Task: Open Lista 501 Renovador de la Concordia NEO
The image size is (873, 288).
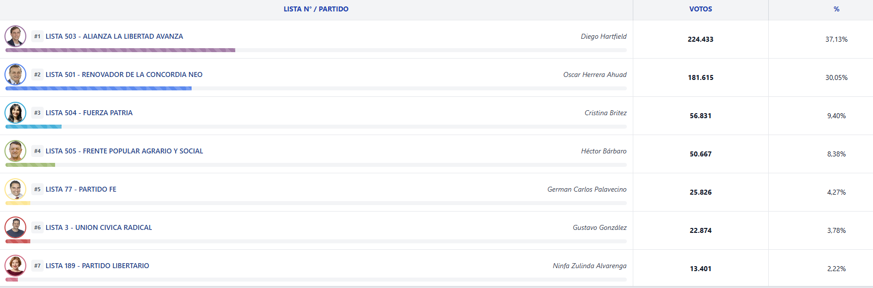Action: pos(124,74)
